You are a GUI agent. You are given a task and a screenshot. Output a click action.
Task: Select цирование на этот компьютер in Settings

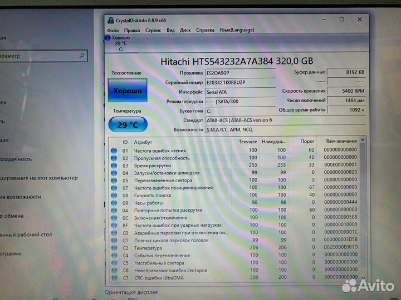(x=38, y=178)
